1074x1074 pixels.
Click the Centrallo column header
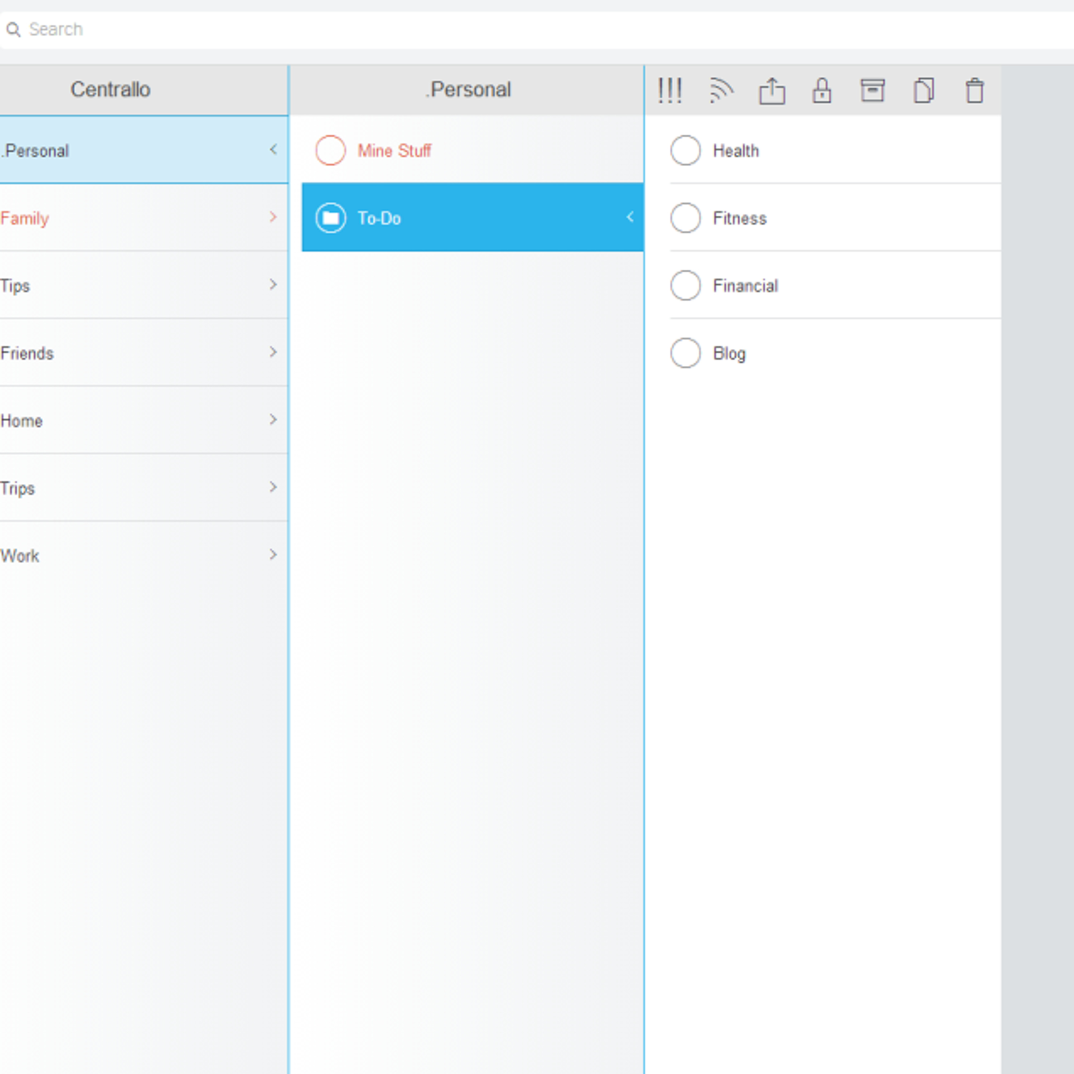click(x=110, y=89)
